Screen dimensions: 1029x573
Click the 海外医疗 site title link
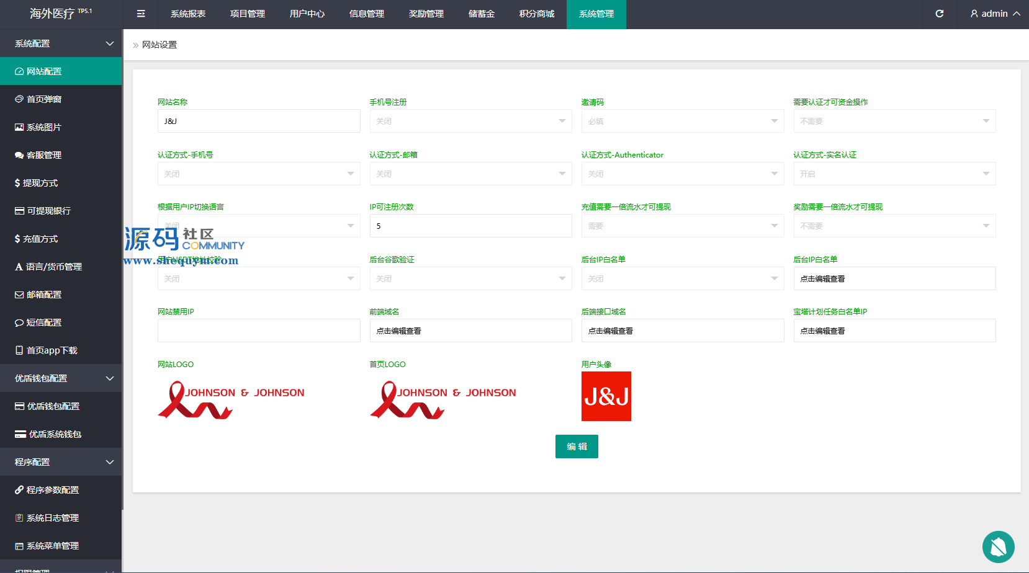tap(61, 14)
